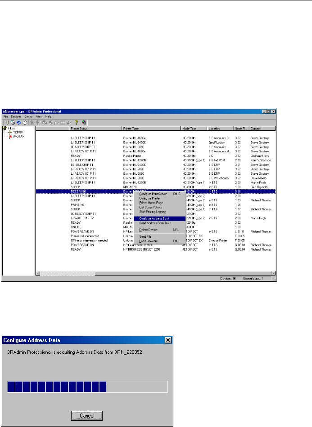The width and height of the screenshot is (312, 427).
Task: Click the multicolored icon at toolbar's right end
Action: click(84, 123)
